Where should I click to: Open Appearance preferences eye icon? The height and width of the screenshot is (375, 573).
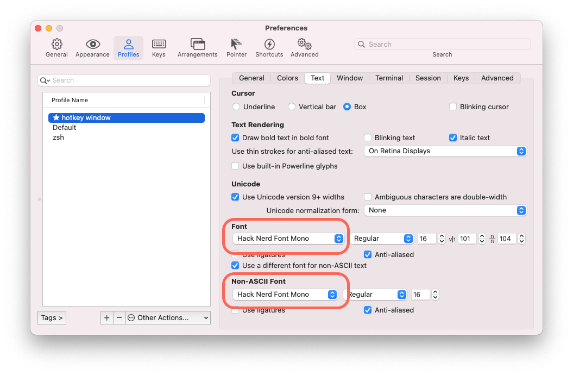(93, 44)
